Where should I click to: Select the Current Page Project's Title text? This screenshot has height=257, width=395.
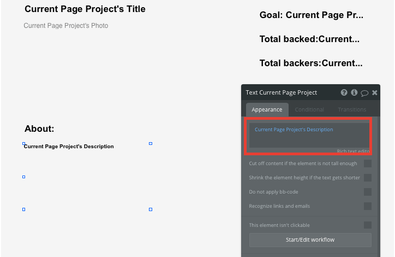tap(85, 9)
